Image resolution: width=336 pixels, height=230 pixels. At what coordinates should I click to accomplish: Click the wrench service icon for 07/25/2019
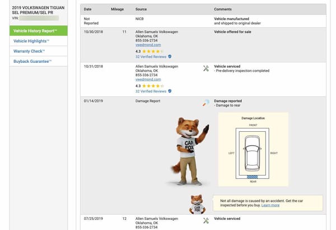coord(206,220)
